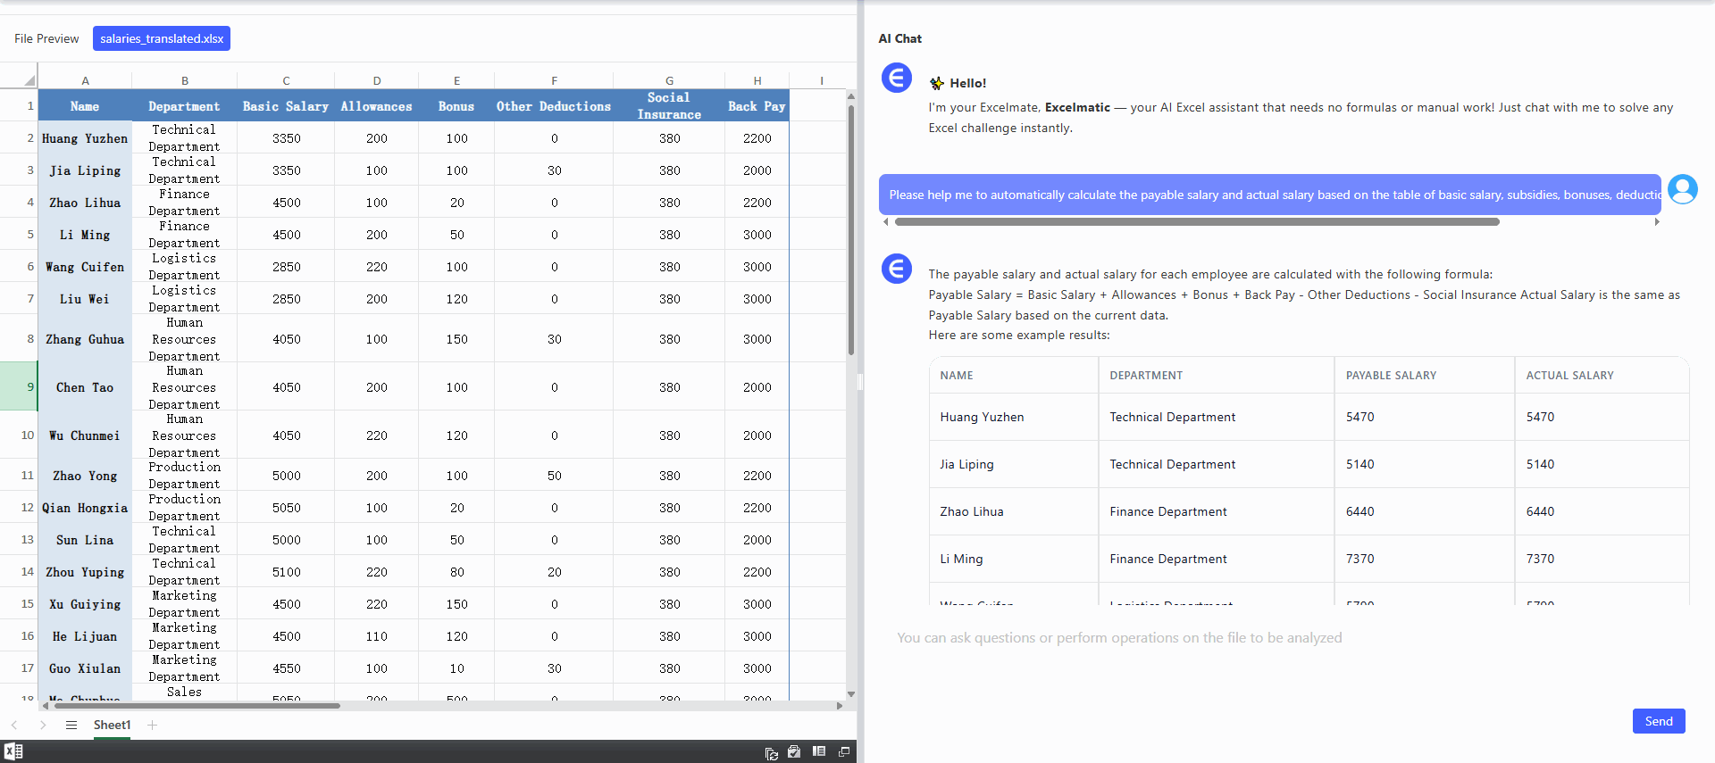
Task: Click the clipboard checkmark icon in the status bar
Action: coord(794,752)
